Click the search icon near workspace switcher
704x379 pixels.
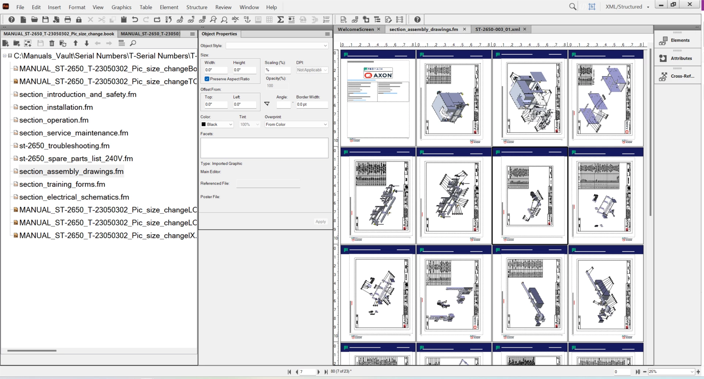pyautogui.click(x=572, y=7)
